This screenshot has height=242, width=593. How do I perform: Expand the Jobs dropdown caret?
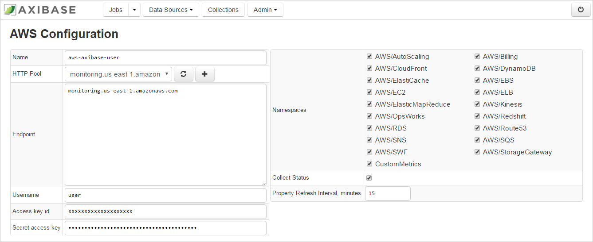[134, 10]
